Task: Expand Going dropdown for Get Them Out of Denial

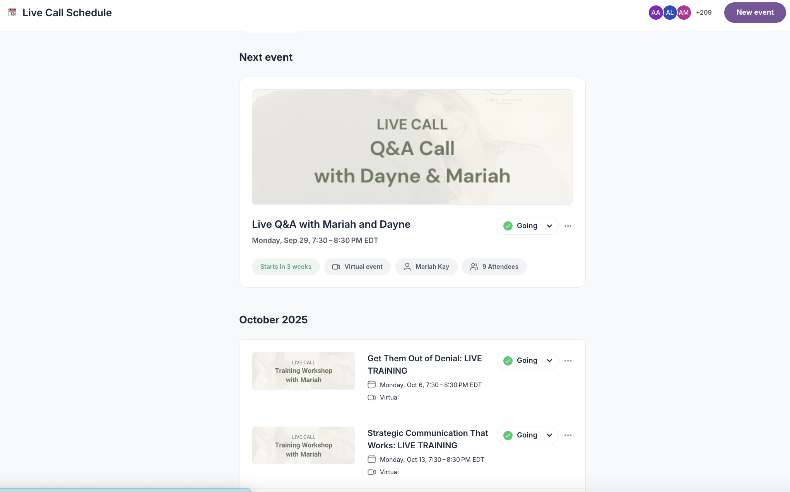Action: tap(549, 360)
